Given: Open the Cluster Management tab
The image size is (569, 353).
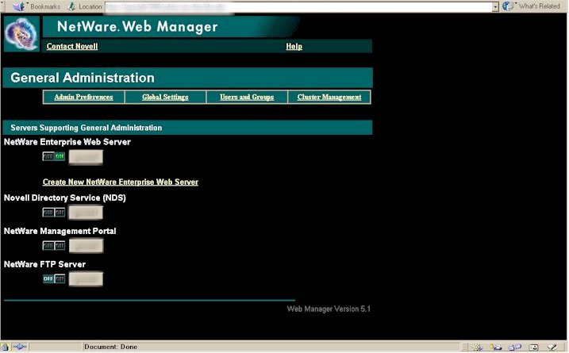Looking at the screenshot, I should 329,97.
